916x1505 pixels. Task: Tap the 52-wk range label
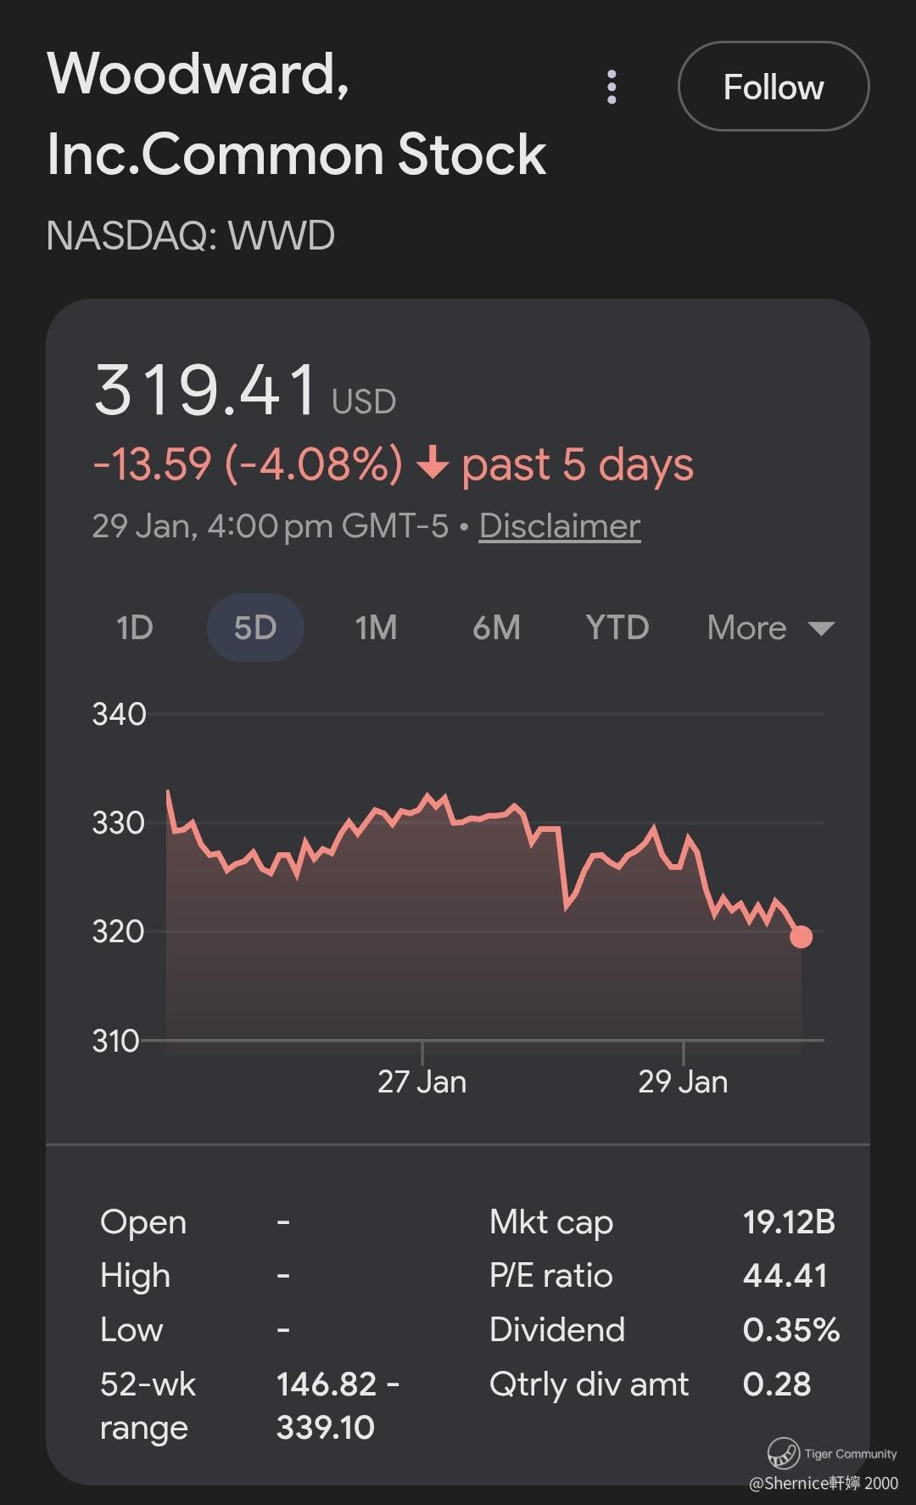pos(148,1406)
